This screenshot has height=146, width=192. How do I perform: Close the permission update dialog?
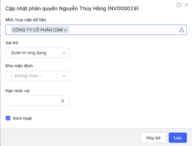pos(186,5)
